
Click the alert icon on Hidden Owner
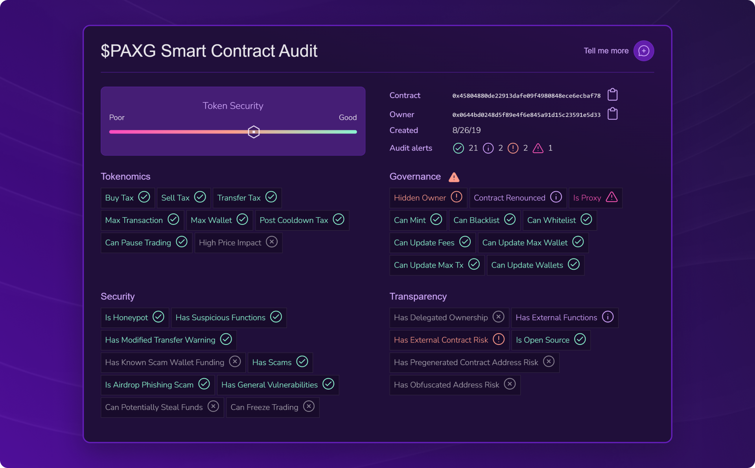pyautogui.click(x=456, y=198)
